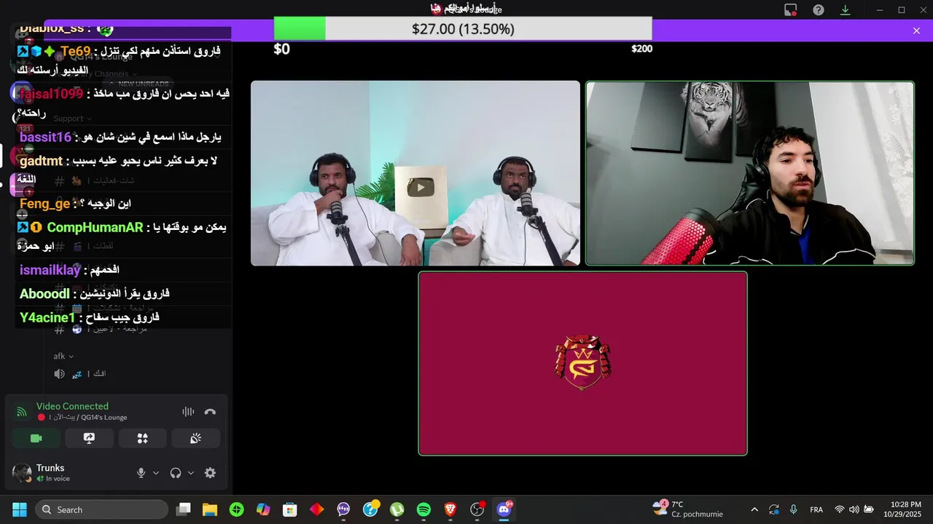Open Task View on the taskbar
Viewport: 933px width, 524px height.
tap(184, 509)
